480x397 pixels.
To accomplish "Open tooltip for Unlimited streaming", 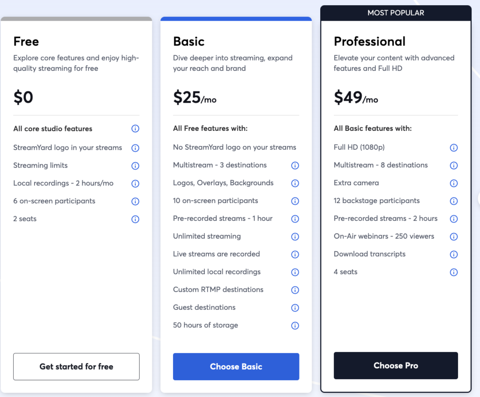I will [x=295, y=236].
